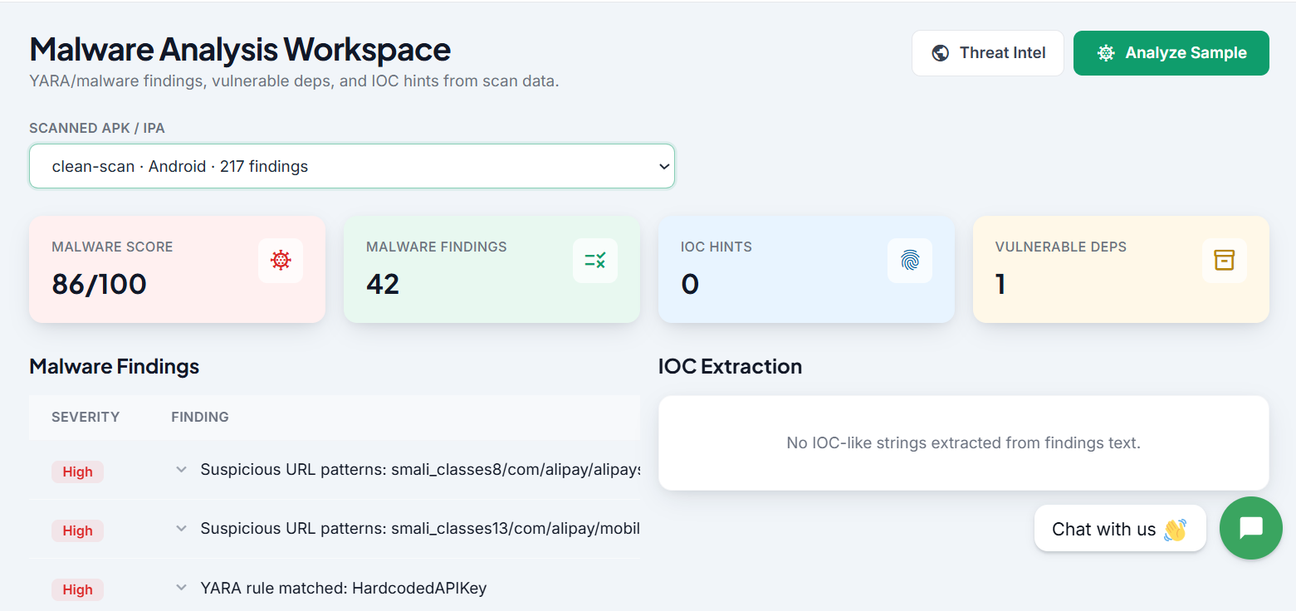Click High badge on smali_classes8 row
This screenshot has width=1296, height=611.
click(x=77, y=472)
